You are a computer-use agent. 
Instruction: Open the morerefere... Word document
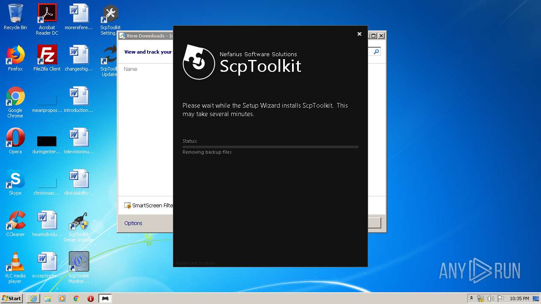(x=79, y=17)
